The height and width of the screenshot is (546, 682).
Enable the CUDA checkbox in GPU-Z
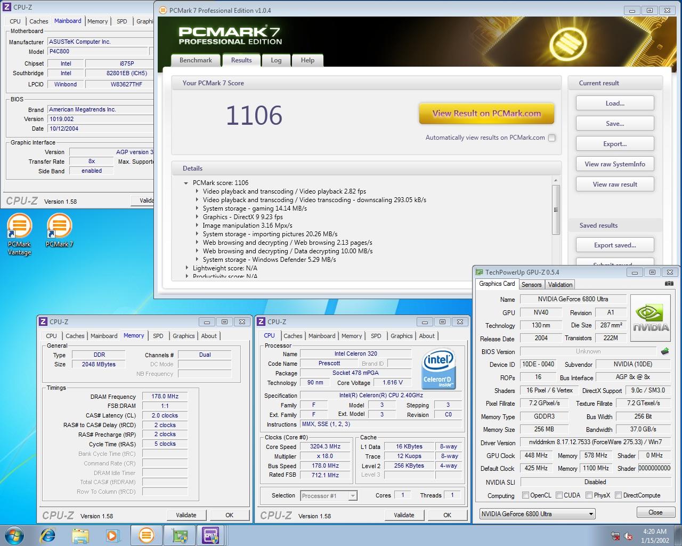pyautogui.click(x=559, y=495)
